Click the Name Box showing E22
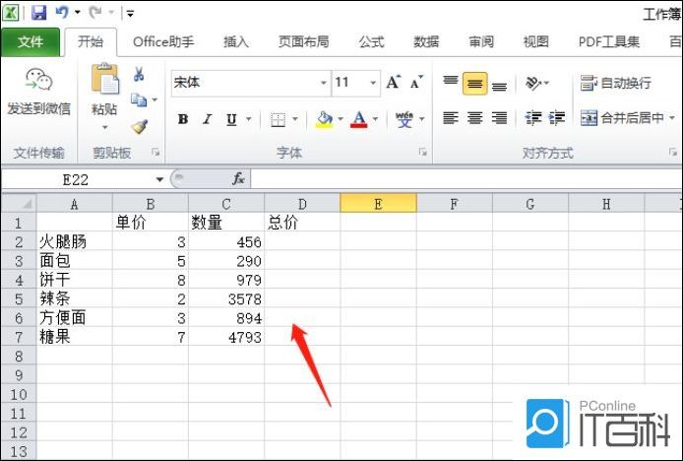Image resolution: width=683 pixels, height=461 pixels. tap(76, 179)
